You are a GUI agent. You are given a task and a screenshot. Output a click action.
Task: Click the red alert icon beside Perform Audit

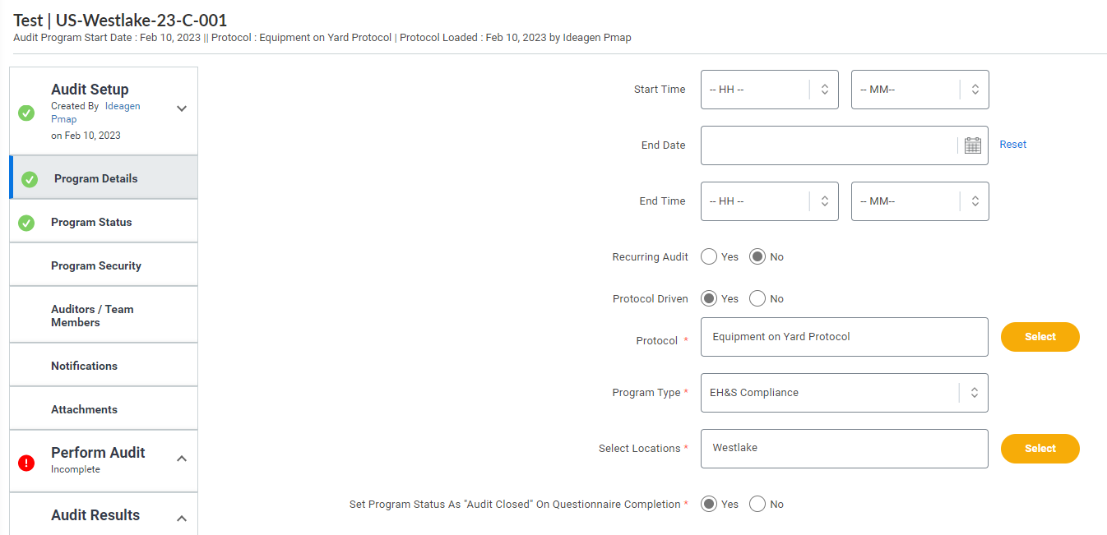pos(26,463)
